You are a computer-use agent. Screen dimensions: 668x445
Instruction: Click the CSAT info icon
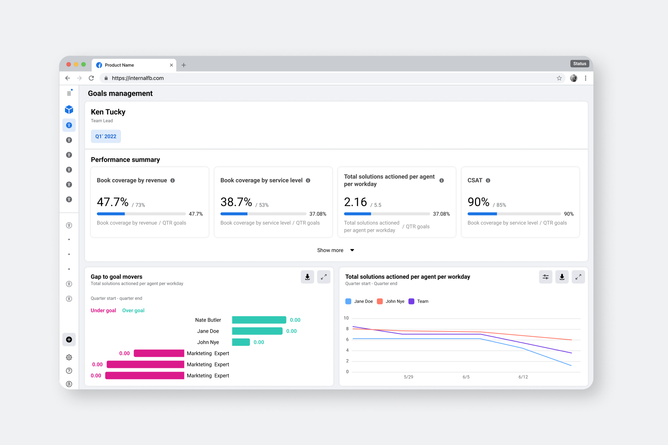point(488,181)
